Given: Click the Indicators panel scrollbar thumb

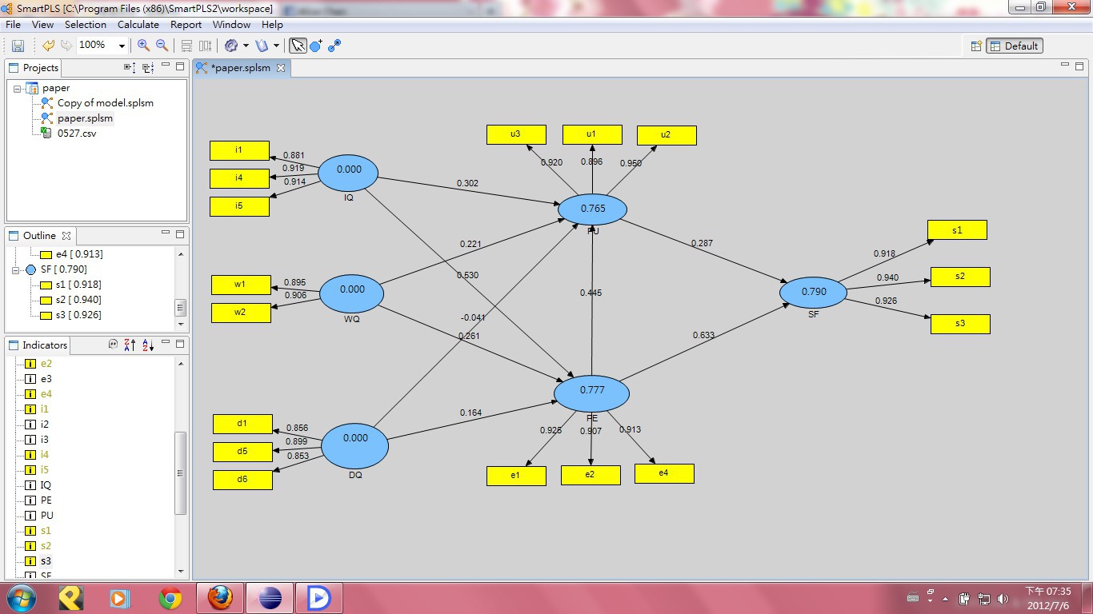Looking at the screenshot, I should (x=181, y=472).
